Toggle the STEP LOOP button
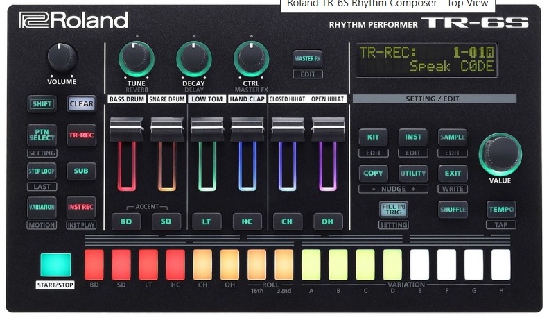 coord(42,171)
